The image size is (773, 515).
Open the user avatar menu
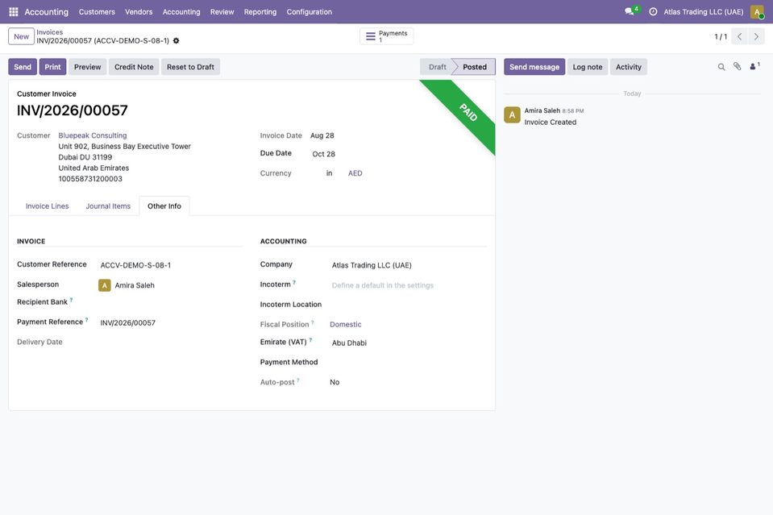pos(757,12)
